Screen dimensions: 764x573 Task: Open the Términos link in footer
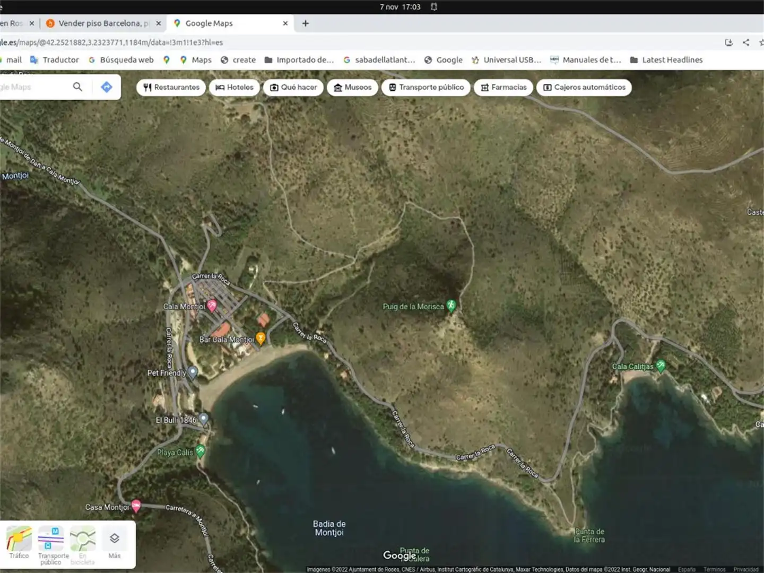[x=714, y=569]
